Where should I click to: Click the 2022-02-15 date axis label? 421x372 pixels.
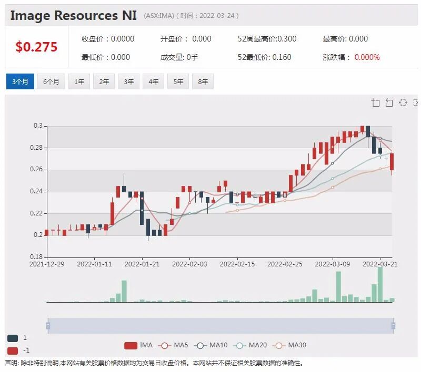tap(237, 264)
